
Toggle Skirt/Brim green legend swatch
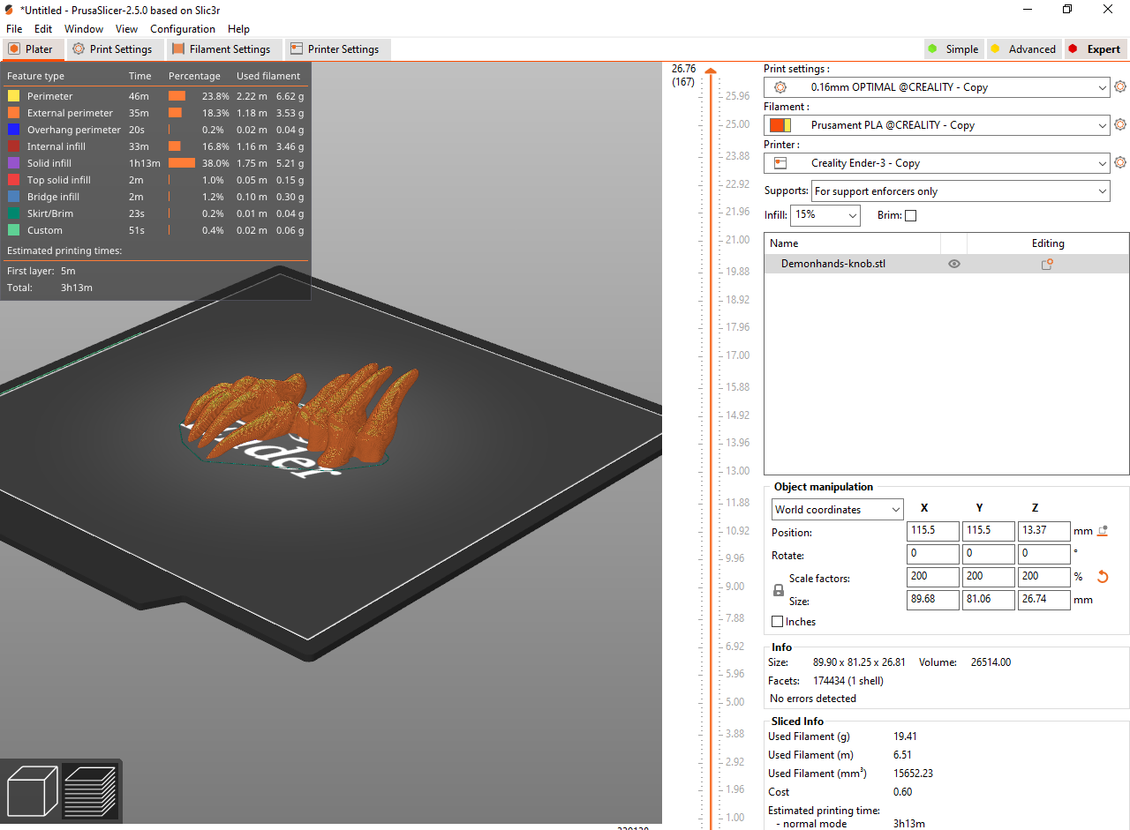coord(13,213)
